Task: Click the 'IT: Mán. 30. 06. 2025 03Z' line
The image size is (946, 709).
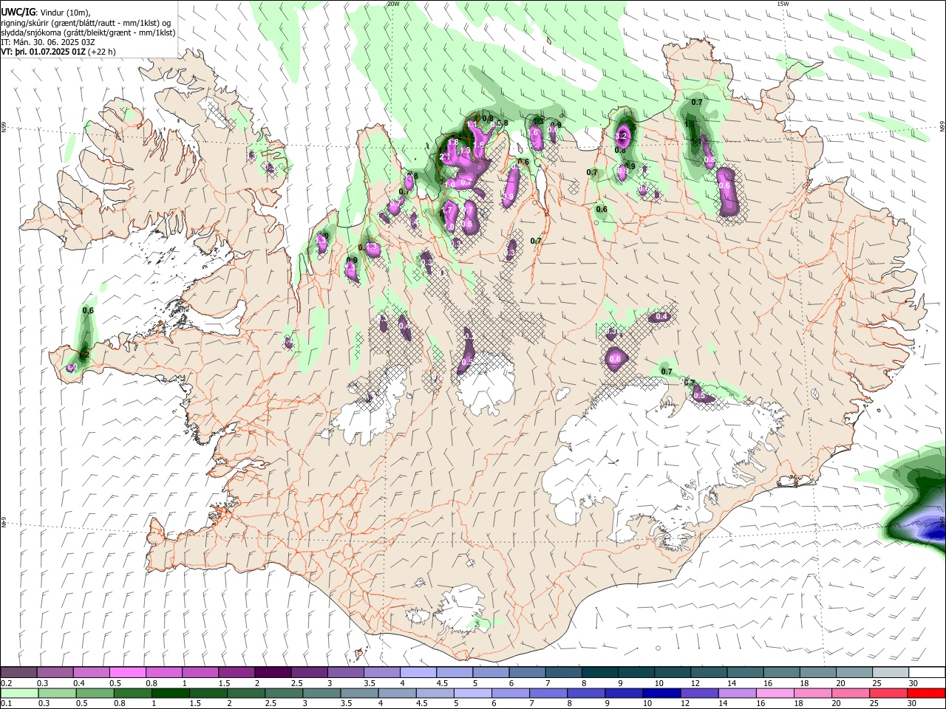Action: [x=48, y=42]
